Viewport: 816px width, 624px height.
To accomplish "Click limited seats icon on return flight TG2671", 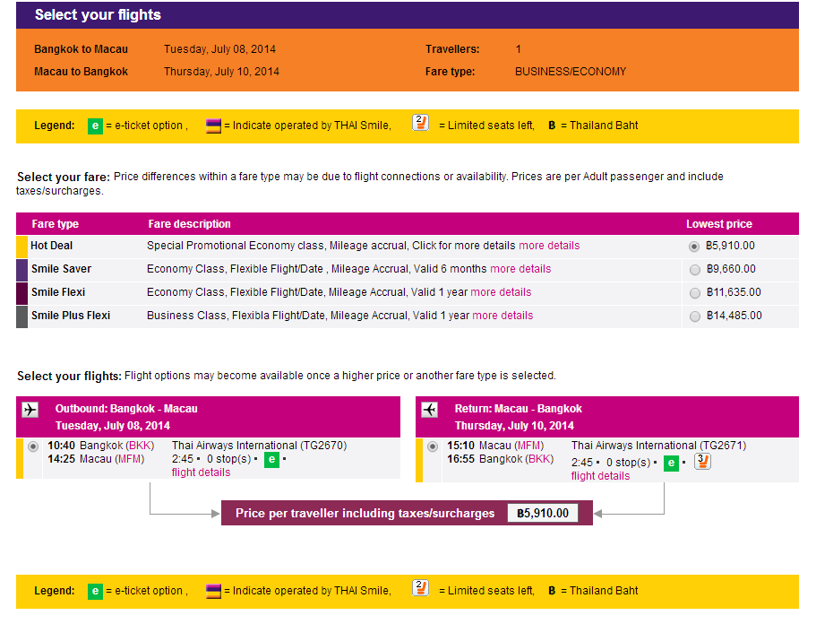I will tap(702, 462).
